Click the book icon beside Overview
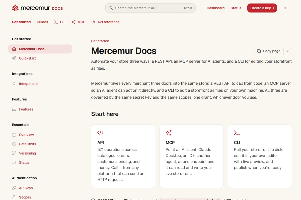 pos(14,135)
